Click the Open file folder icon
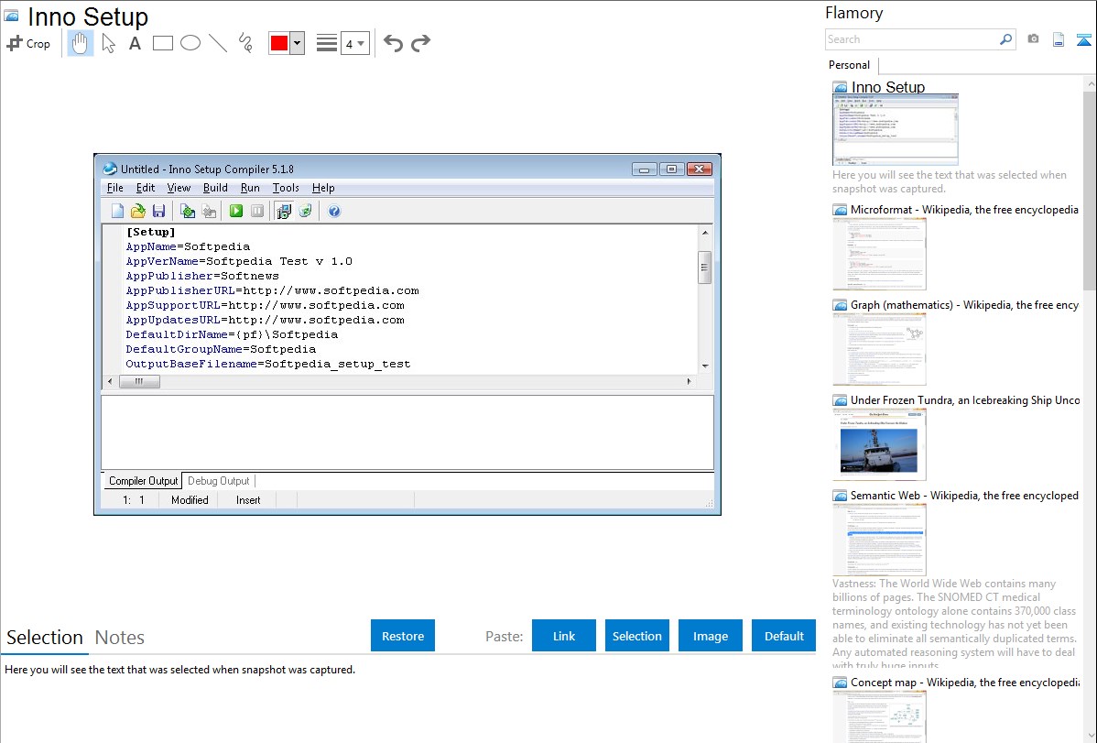Image resolution: width=1097 pixels, height=743 pixels. (x=138, y=211)
